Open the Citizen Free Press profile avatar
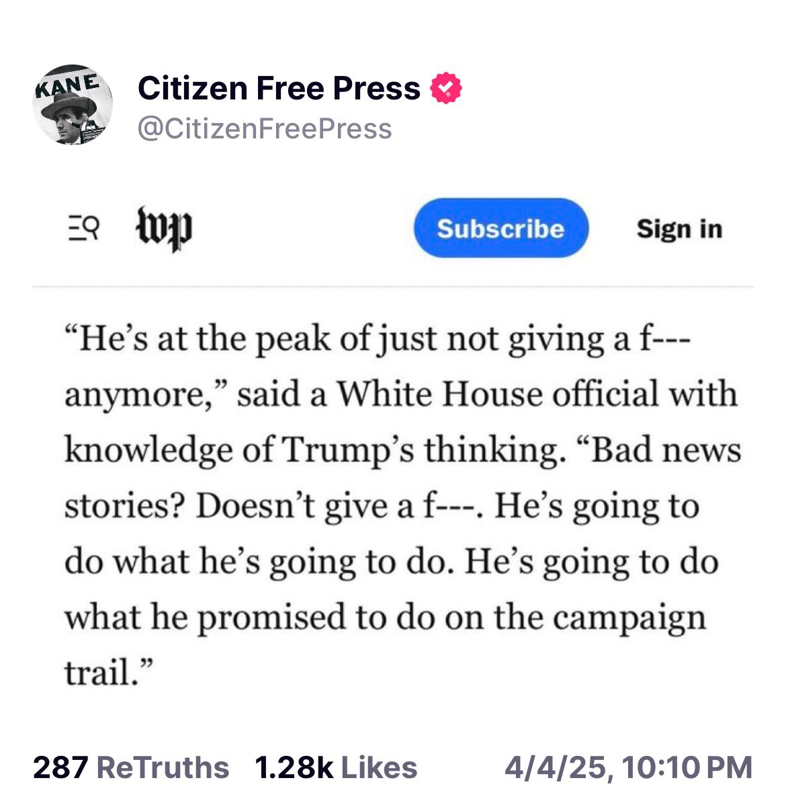 [73, 105]
